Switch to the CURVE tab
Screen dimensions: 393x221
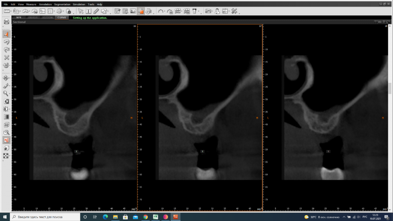pos(62,18)
